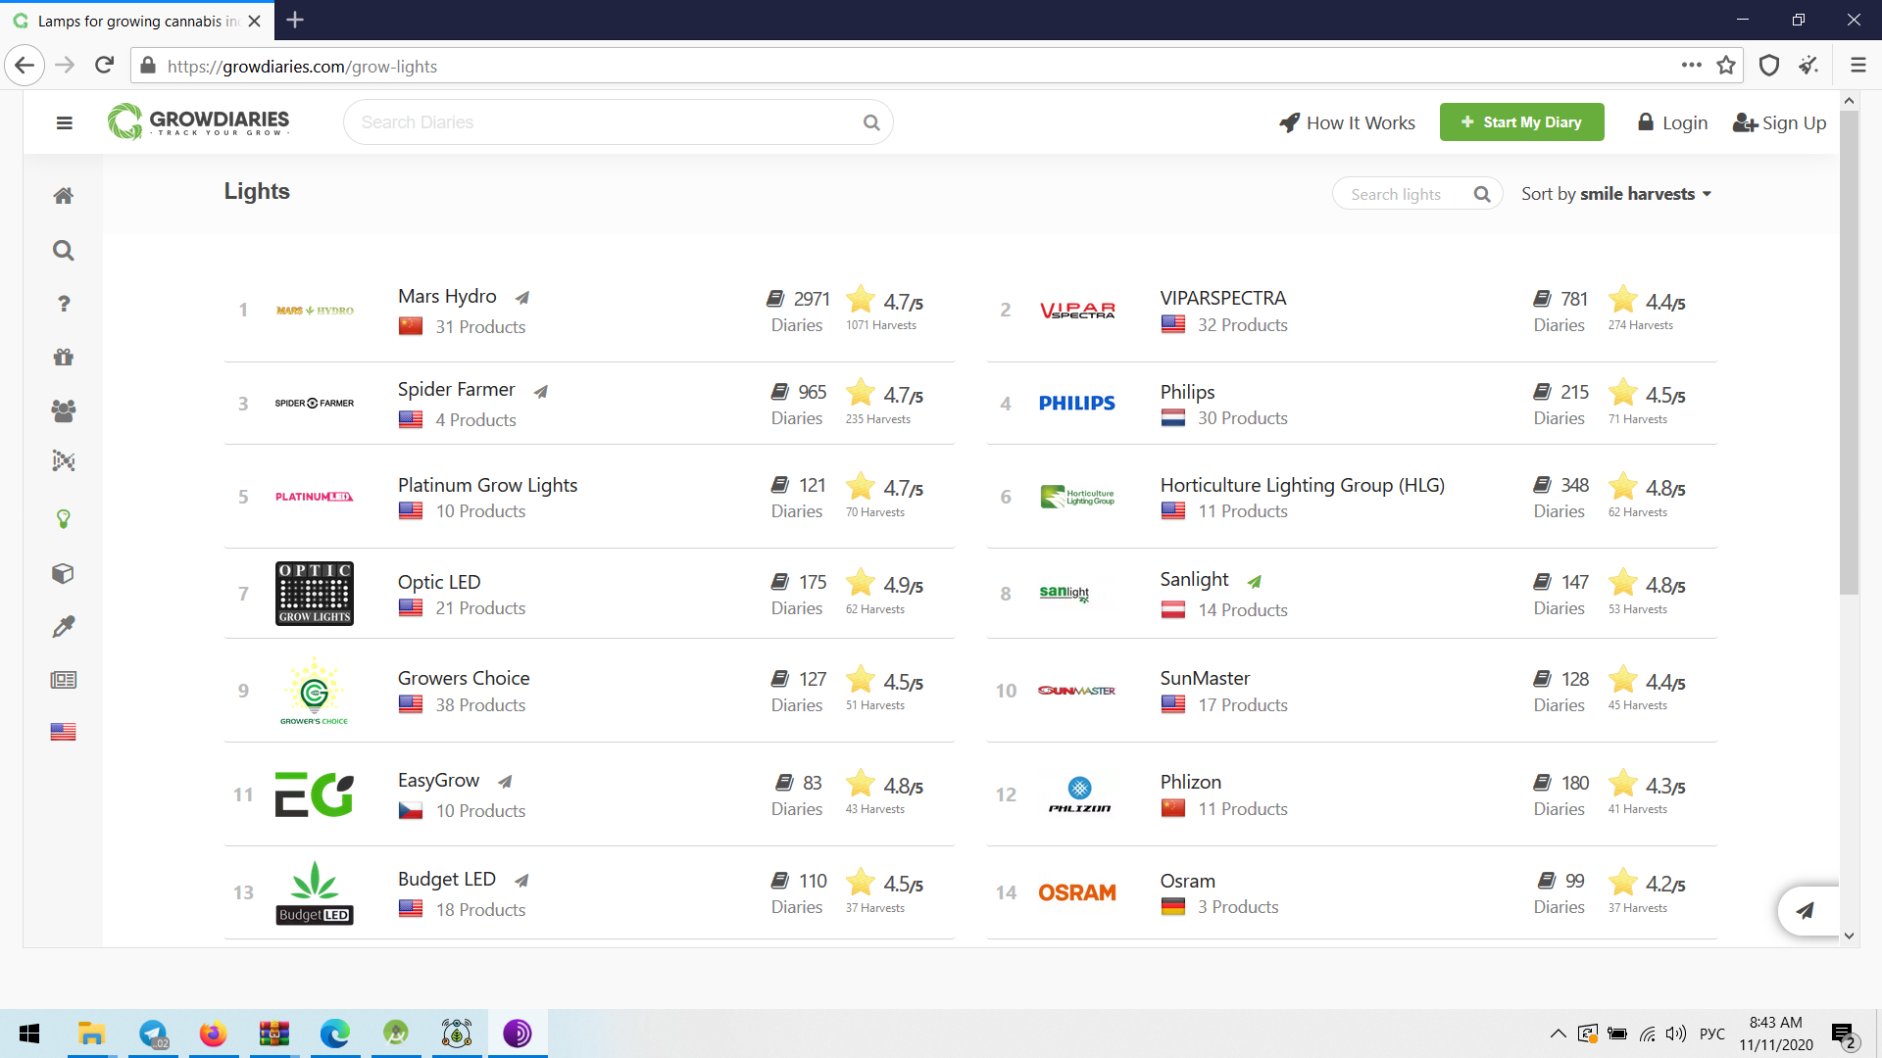Image resolution: width=1882 pixels, height=1058 pixels.
Task: Click the GrowDiaries logo
Action: pos(198,121)
